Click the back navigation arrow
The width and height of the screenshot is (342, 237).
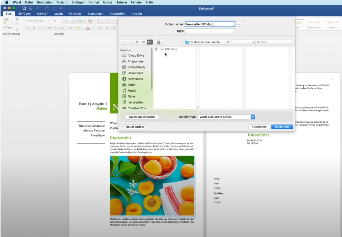[124, 42]
